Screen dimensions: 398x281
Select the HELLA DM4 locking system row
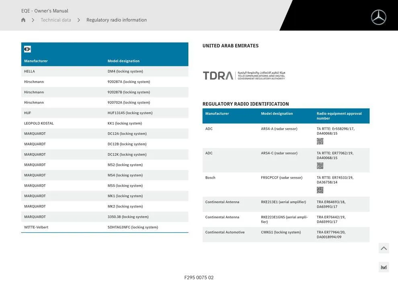[x=105, y=71]
